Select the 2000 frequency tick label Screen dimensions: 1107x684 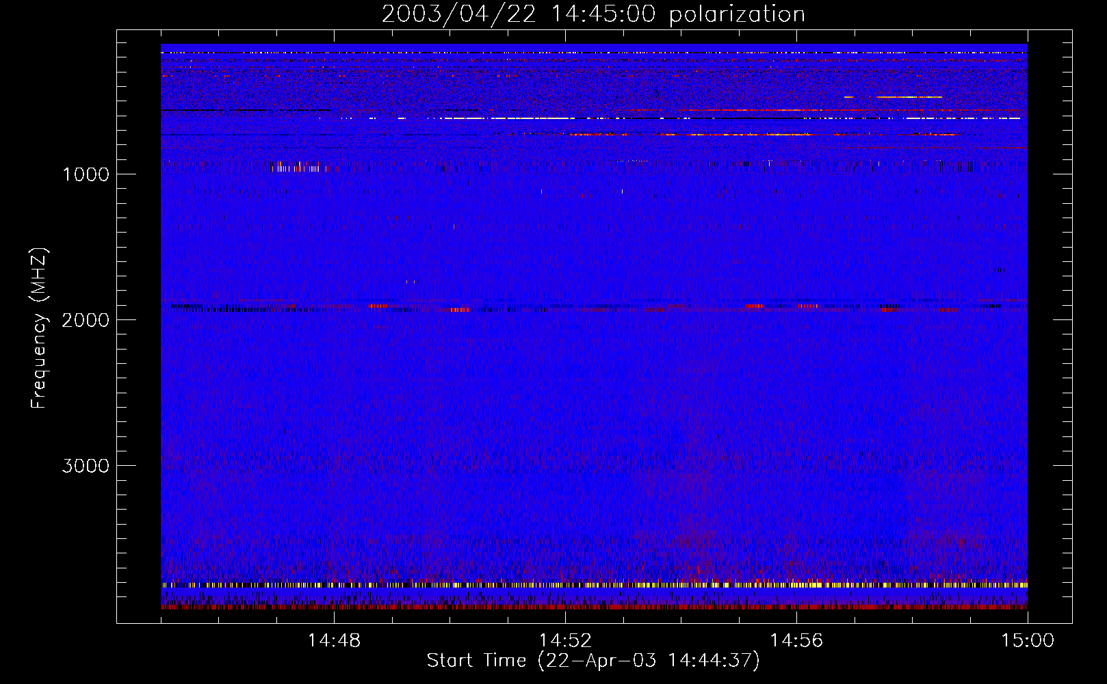pyautogui.click(x=86, y=320)
